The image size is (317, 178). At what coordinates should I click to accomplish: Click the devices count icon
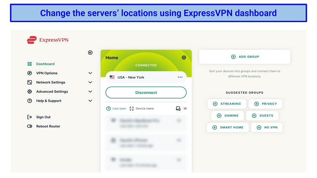click(x=178, y=108)
